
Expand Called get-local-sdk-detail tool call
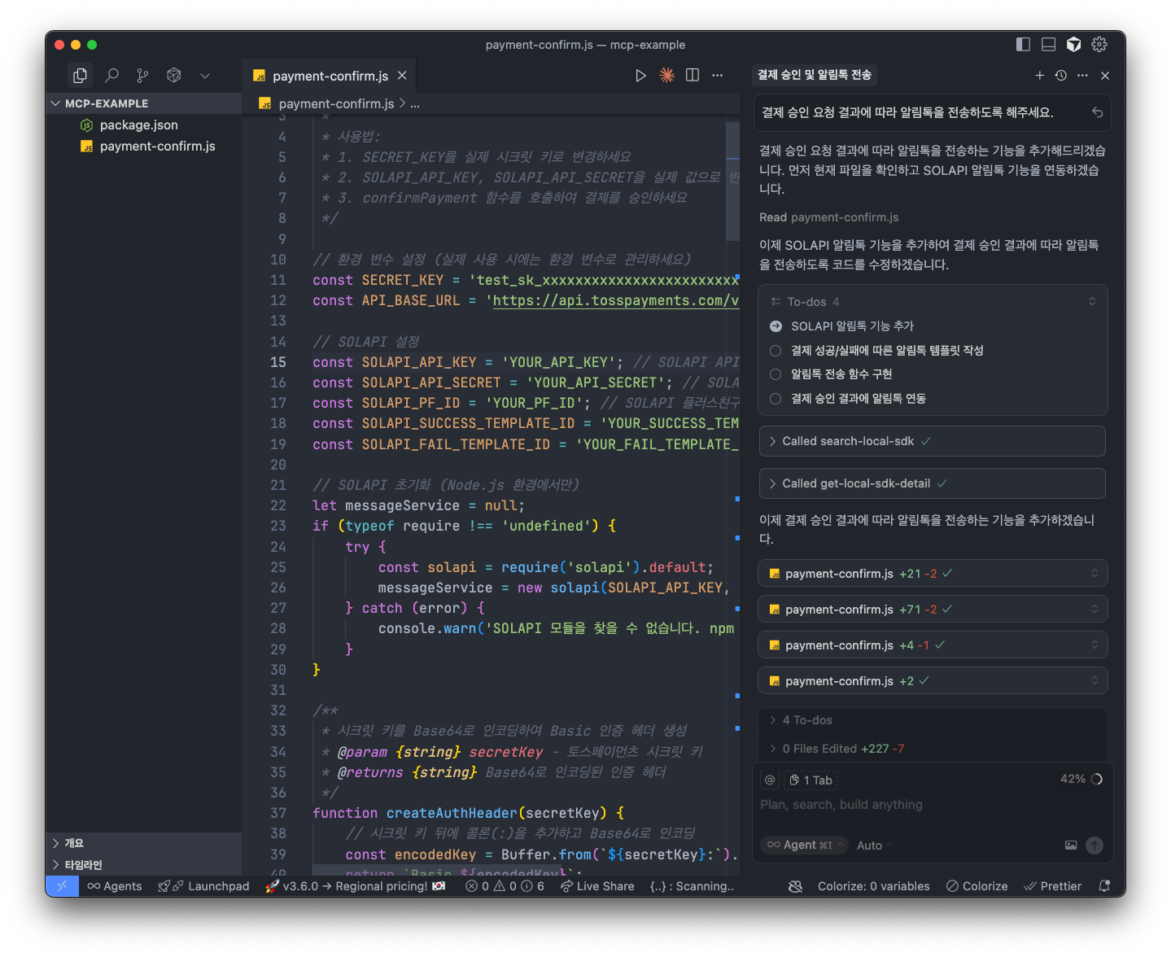click(x=932, y=483)
